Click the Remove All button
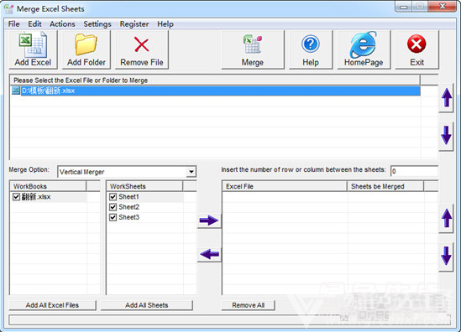Viewport: 461px width, 332px height. tap(249, 305)
